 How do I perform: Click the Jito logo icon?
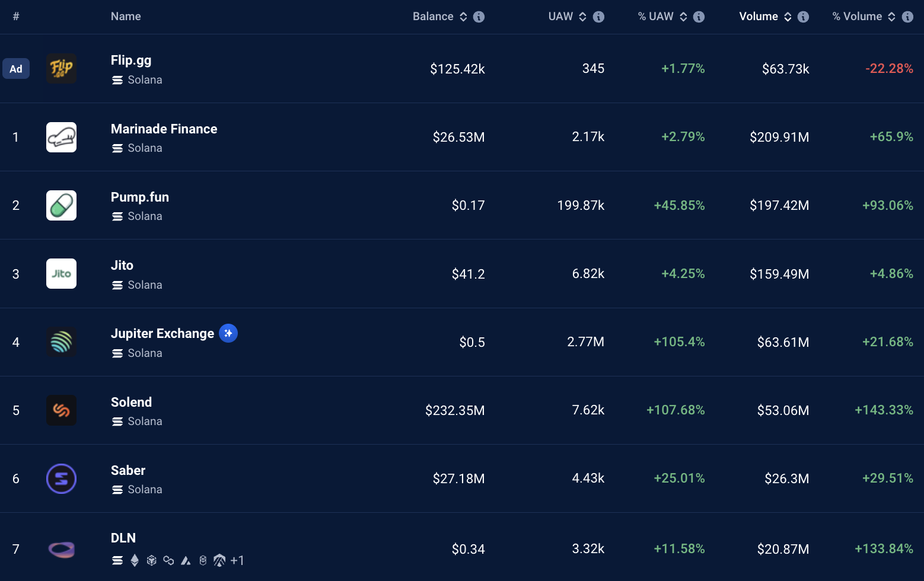point(62,274)
